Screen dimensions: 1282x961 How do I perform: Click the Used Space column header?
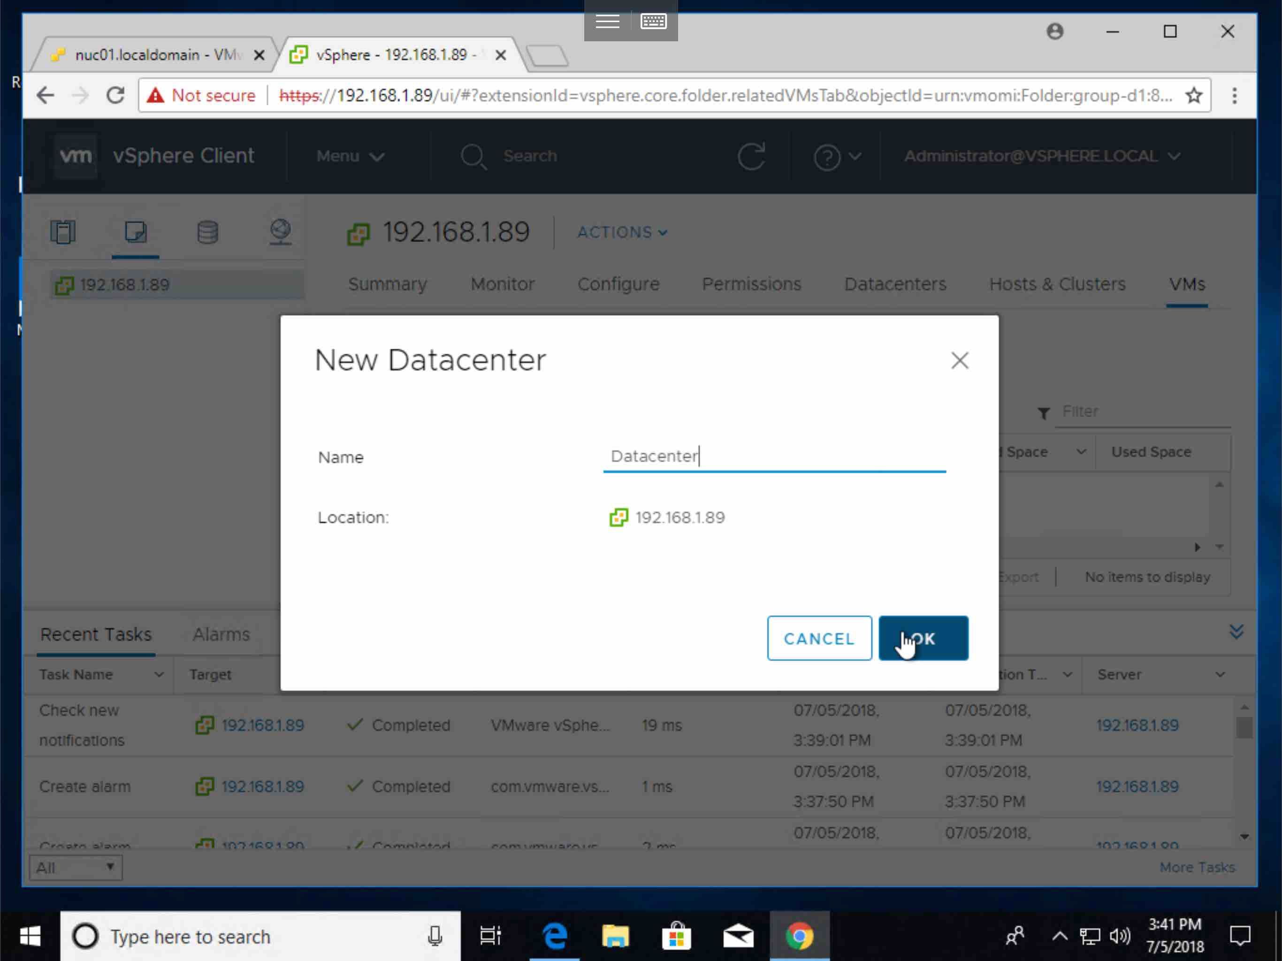coord(1151,452)
